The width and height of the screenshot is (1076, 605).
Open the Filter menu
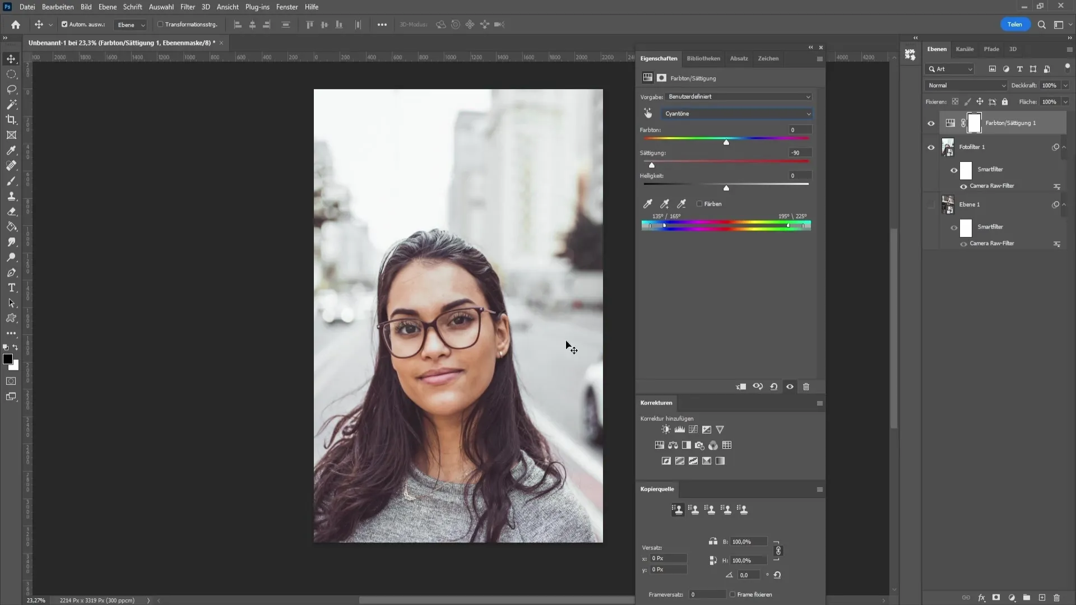[188, 7]
